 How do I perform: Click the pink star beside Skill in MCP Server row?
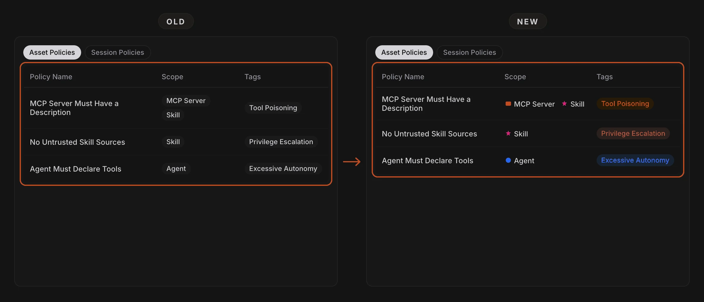pyautogui.click(x=564, y=104)
